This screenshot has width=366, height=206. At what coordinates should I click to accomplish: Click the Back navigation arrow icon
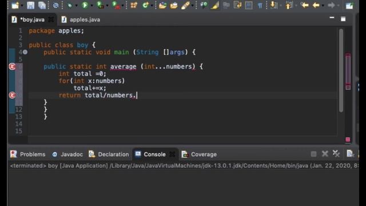316,5
